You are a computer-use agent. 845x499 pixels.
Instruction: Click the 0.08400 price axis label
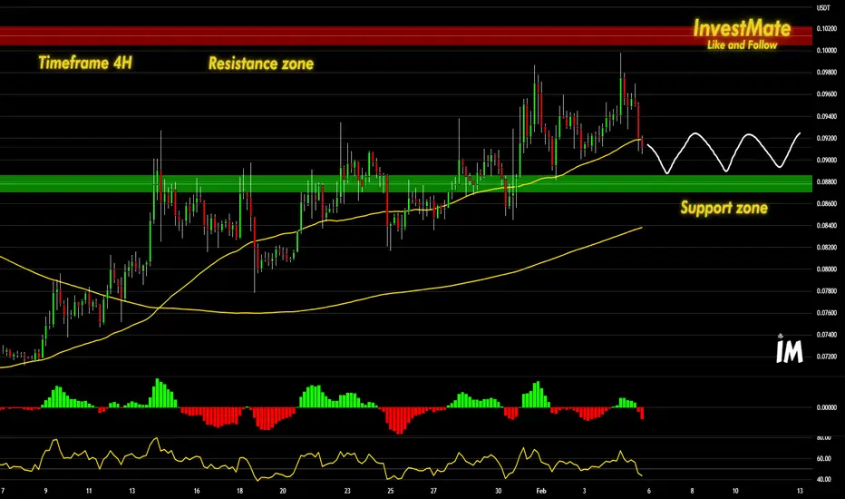pos(826,226)
